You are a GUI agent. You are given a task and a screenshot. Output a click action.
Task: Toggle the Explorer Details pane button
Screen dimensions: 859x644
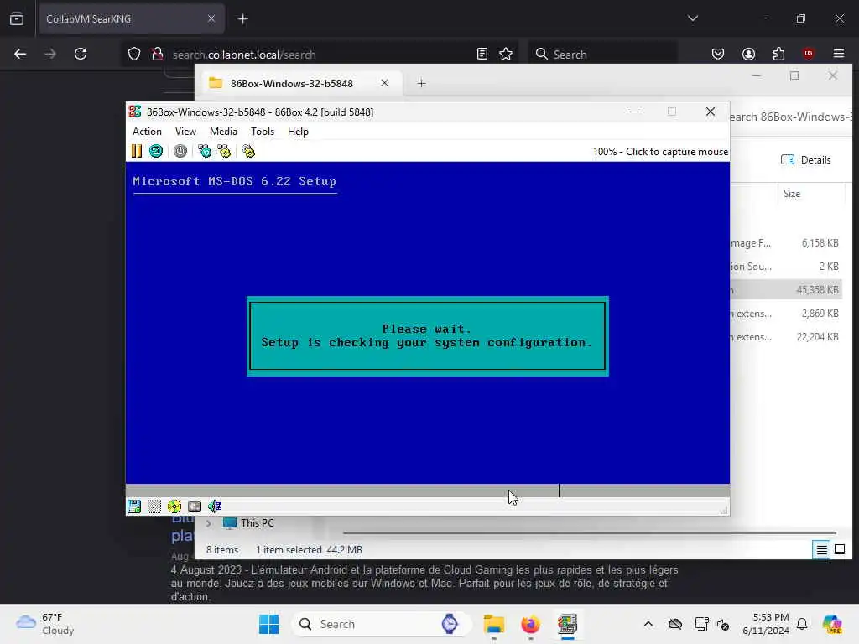[806, 160]
